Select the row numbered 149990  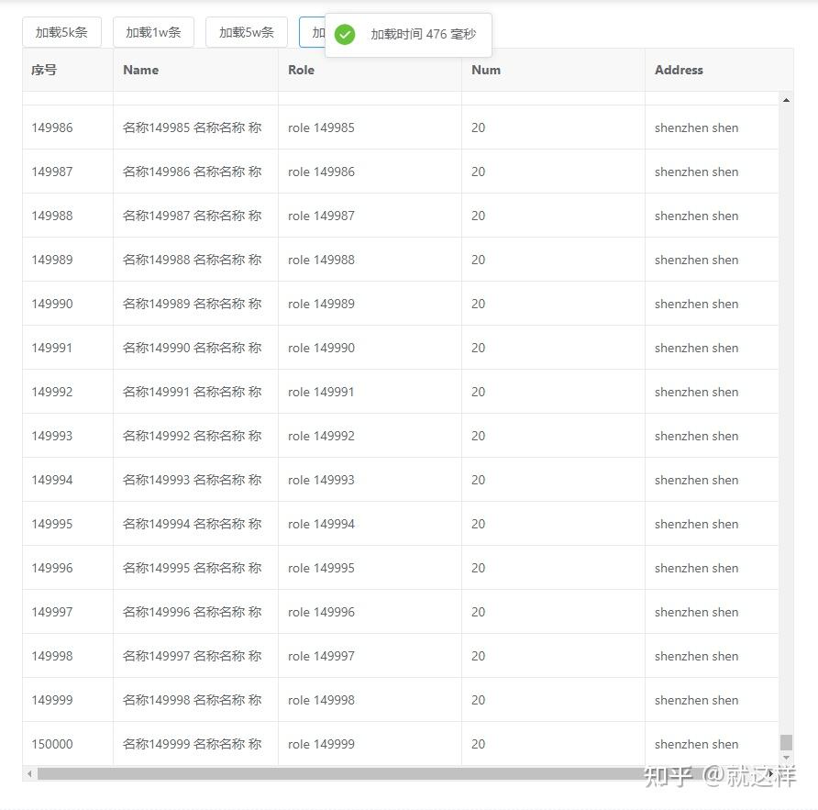coord(51,304)
